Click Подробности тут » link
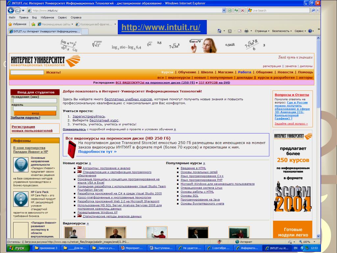This screenshot has height=253, width=337. tap(97, 152)
